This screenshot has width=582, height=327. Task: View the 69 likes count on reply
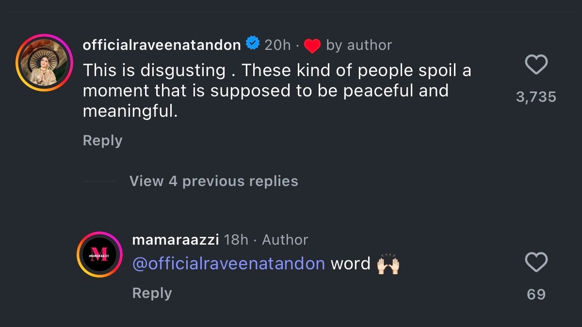pos(536,294)
